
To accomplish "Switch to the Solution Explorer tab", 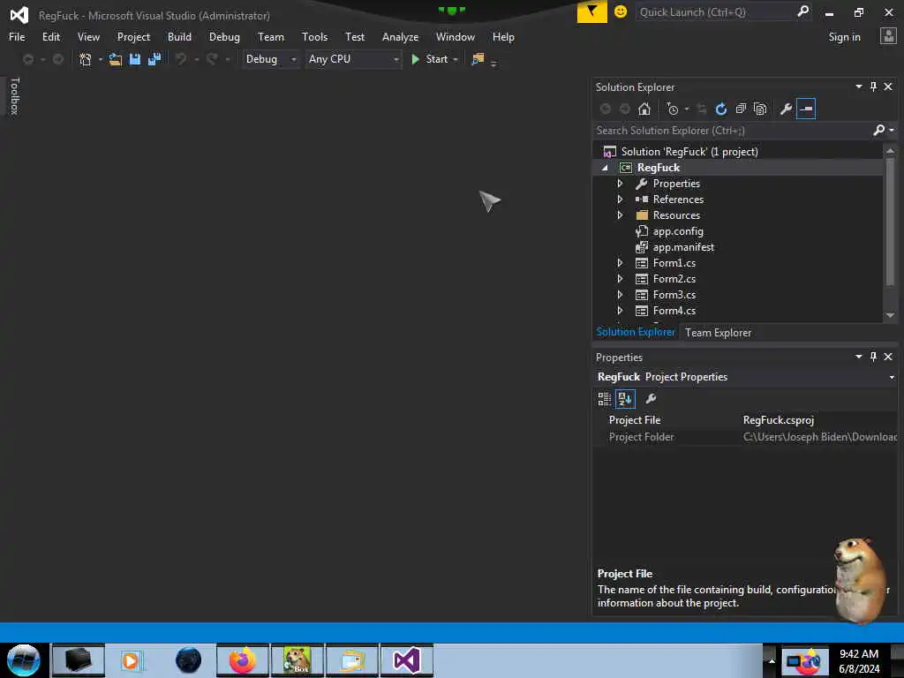I will (x=636, y=332).
